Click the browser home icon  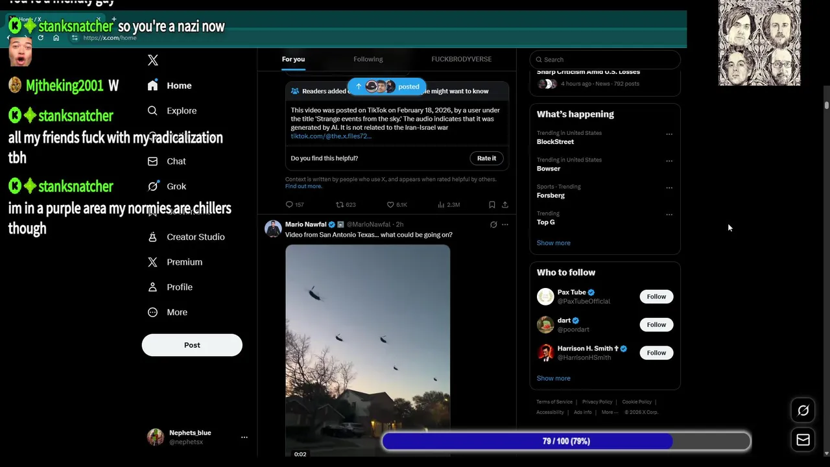(56, 38)
